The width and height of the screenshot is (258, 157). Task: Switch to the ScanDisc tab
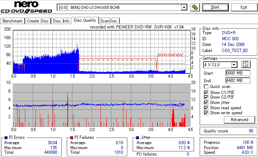point(109,21)
